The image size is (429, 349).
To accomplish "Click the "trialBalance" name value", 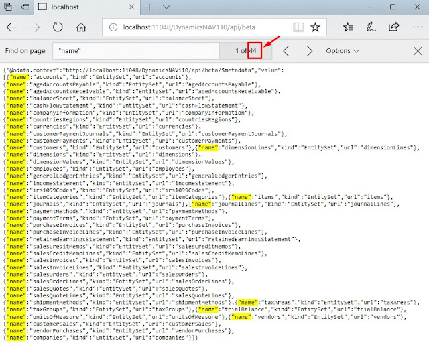I will point(244,309).
